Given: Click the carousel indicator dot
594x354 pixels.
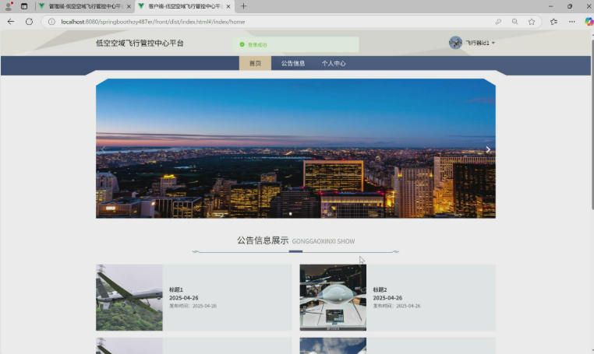Looking at the screenshot, I should click(291, 214).
